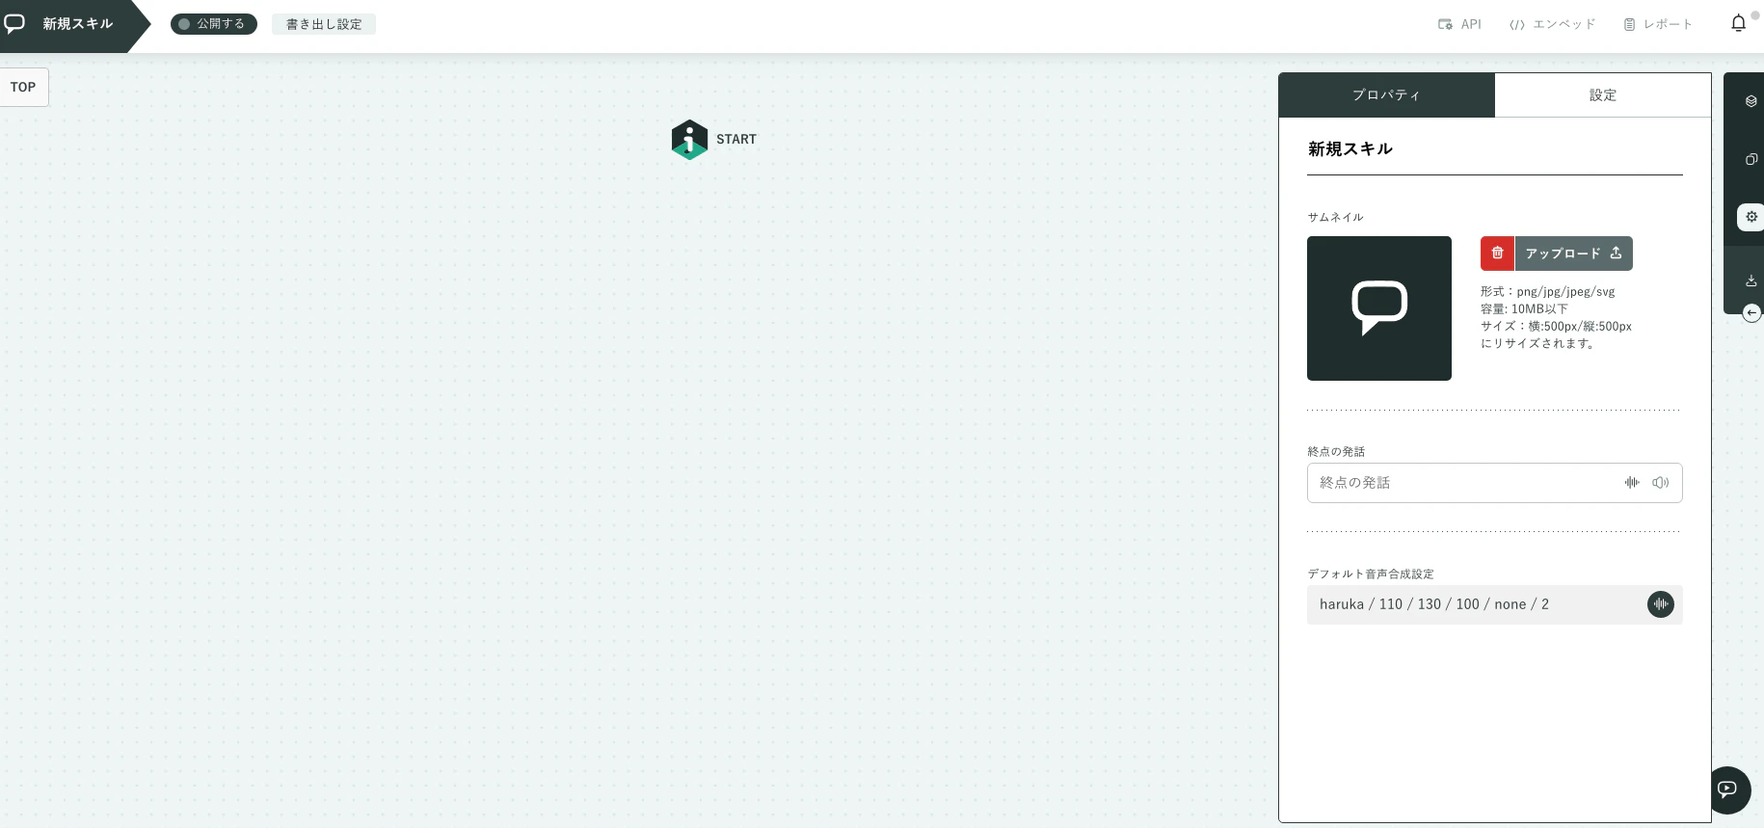The image size is (1764, 828).
Task: Toggle the 公開する publish switch
Action: click(213, 24)
